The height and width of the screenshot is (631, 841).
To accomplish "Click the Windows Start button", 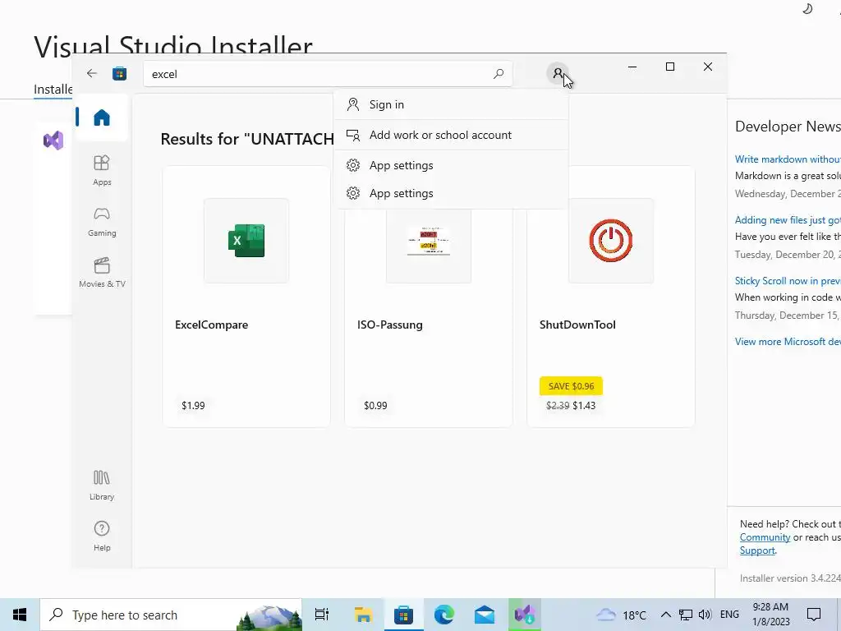I will 20,615.
